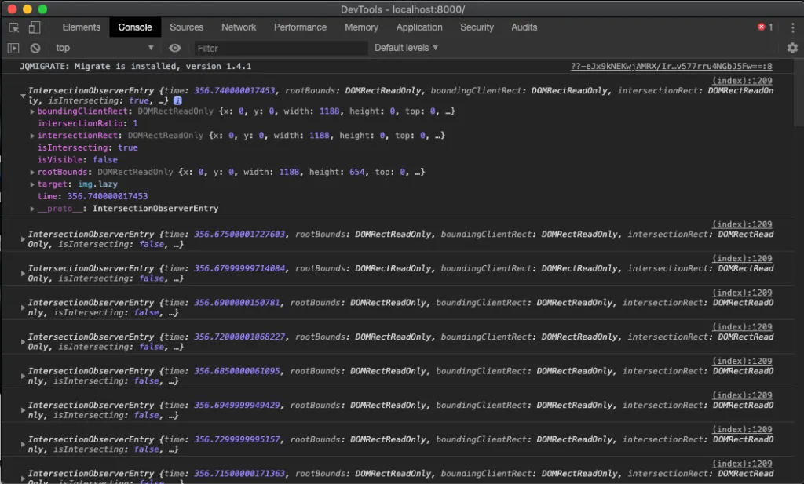Image resolution: width=804 pixels, height=484 pixels.
Task: Click the console Filter input field
Action: coord(280,48)
